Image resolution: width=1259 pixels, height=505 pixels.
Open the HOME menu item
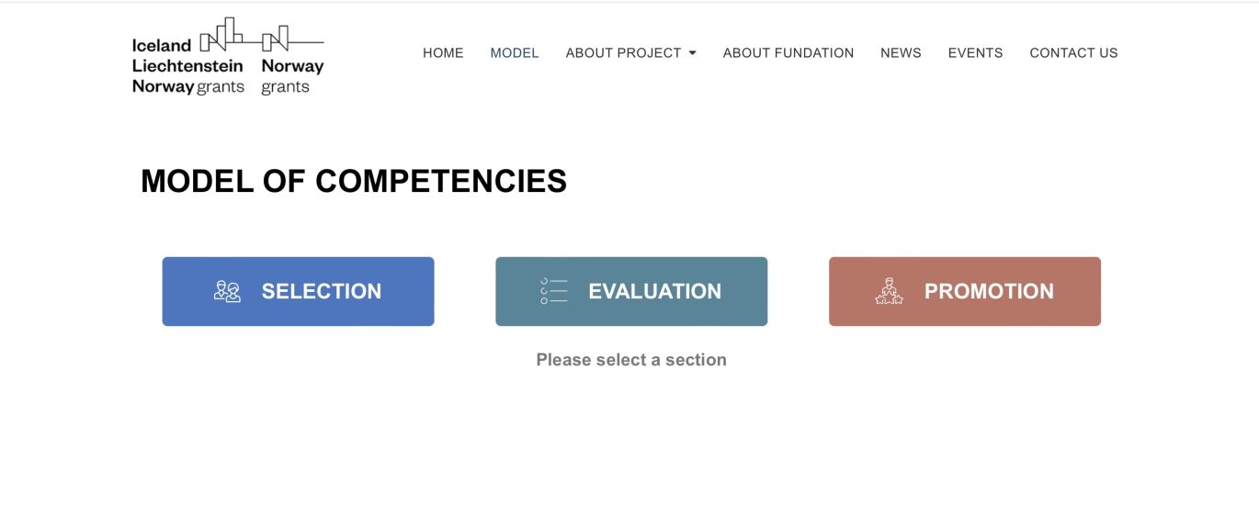point(443,53)
